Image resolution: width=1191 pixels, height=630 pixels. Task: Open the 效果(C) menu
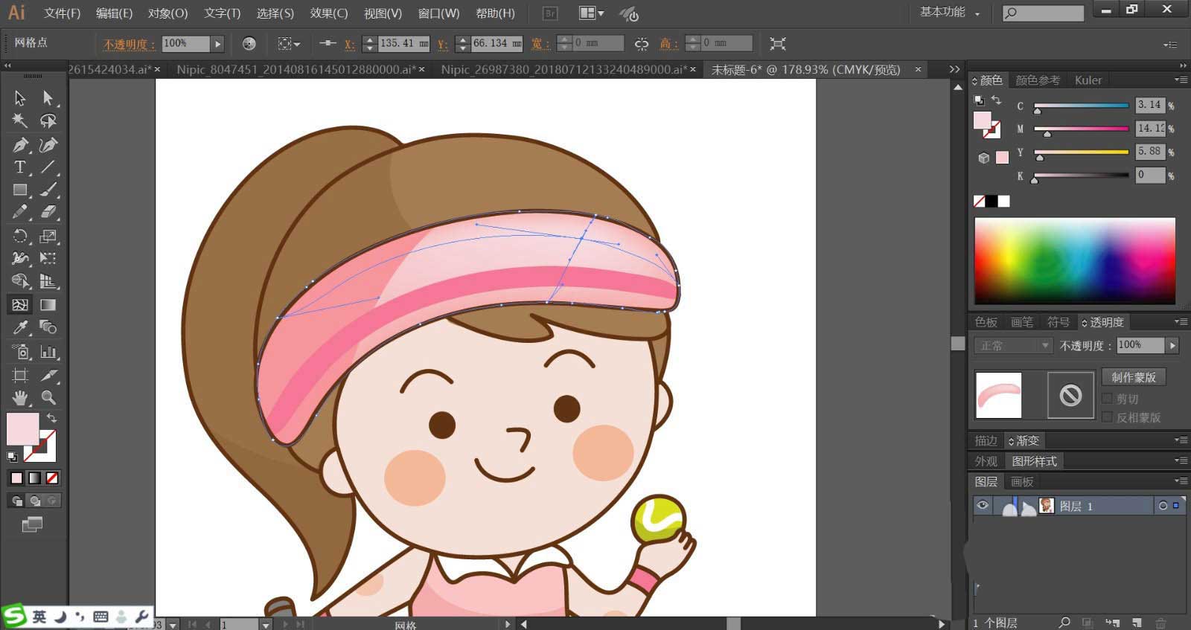point(328,13)
